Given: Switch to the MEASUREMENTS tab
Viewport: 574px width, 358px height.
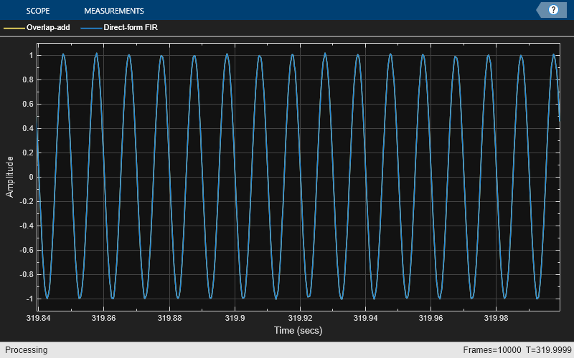Looking at the screenshot, I should (114, 11).
